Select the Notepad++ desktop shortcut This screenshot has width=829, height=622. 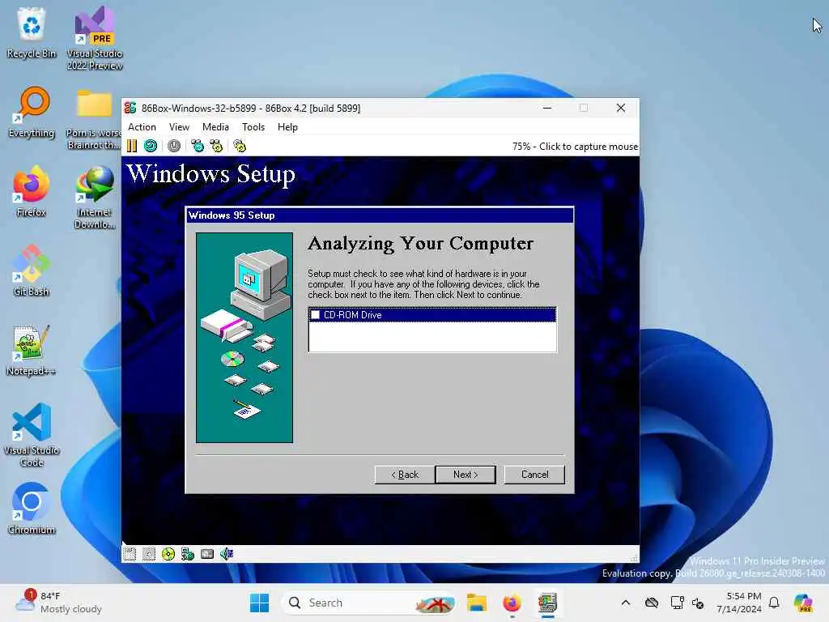click(x=32, y=350)
